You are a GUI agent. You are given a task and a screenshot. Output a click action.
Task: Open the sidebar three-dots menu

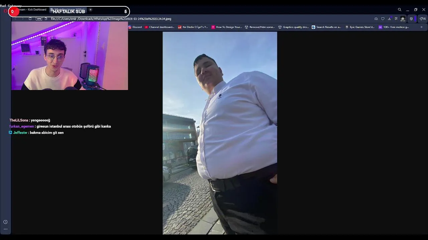5,229
